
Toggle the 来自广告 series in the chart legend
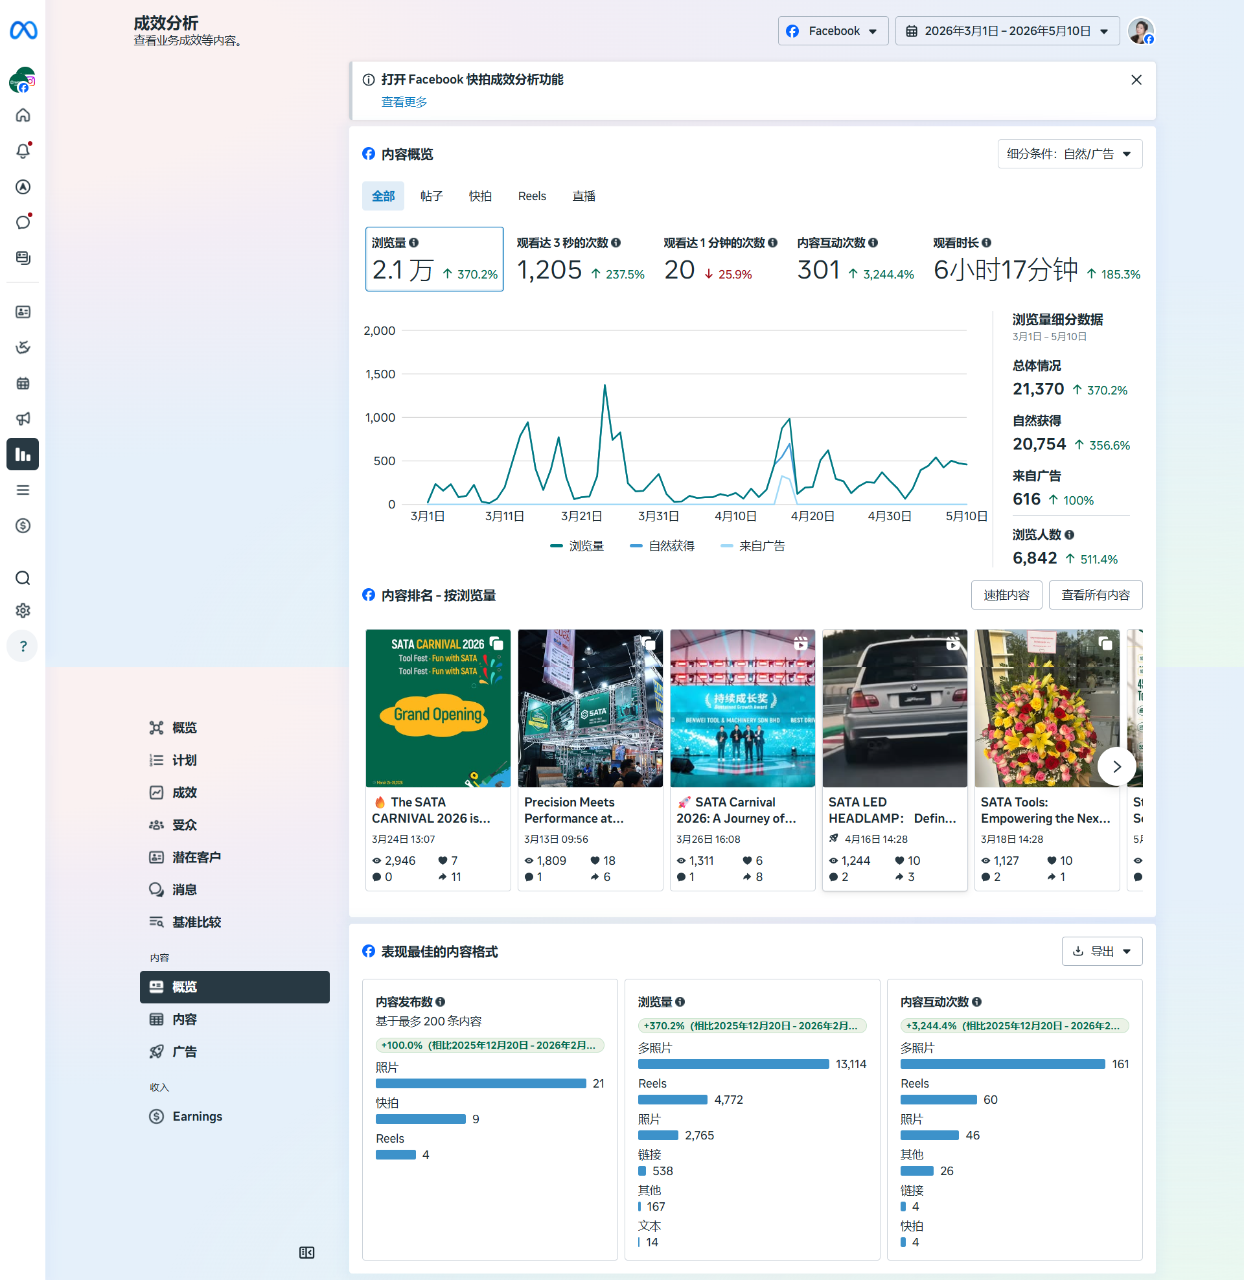753,546
